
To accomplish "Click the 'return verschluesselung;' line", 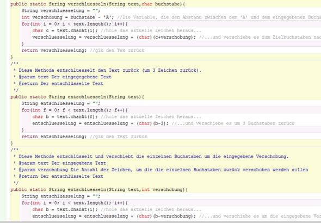I will [x=54, y=51].
